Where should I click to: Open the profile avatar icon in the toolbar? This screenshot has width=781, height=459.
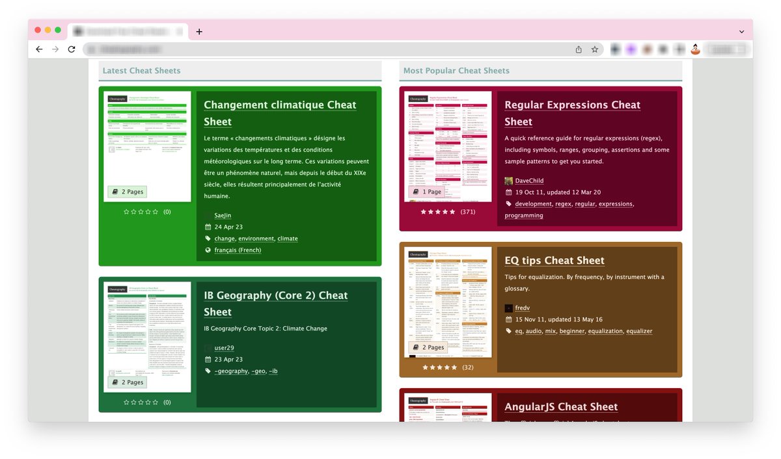695,49
